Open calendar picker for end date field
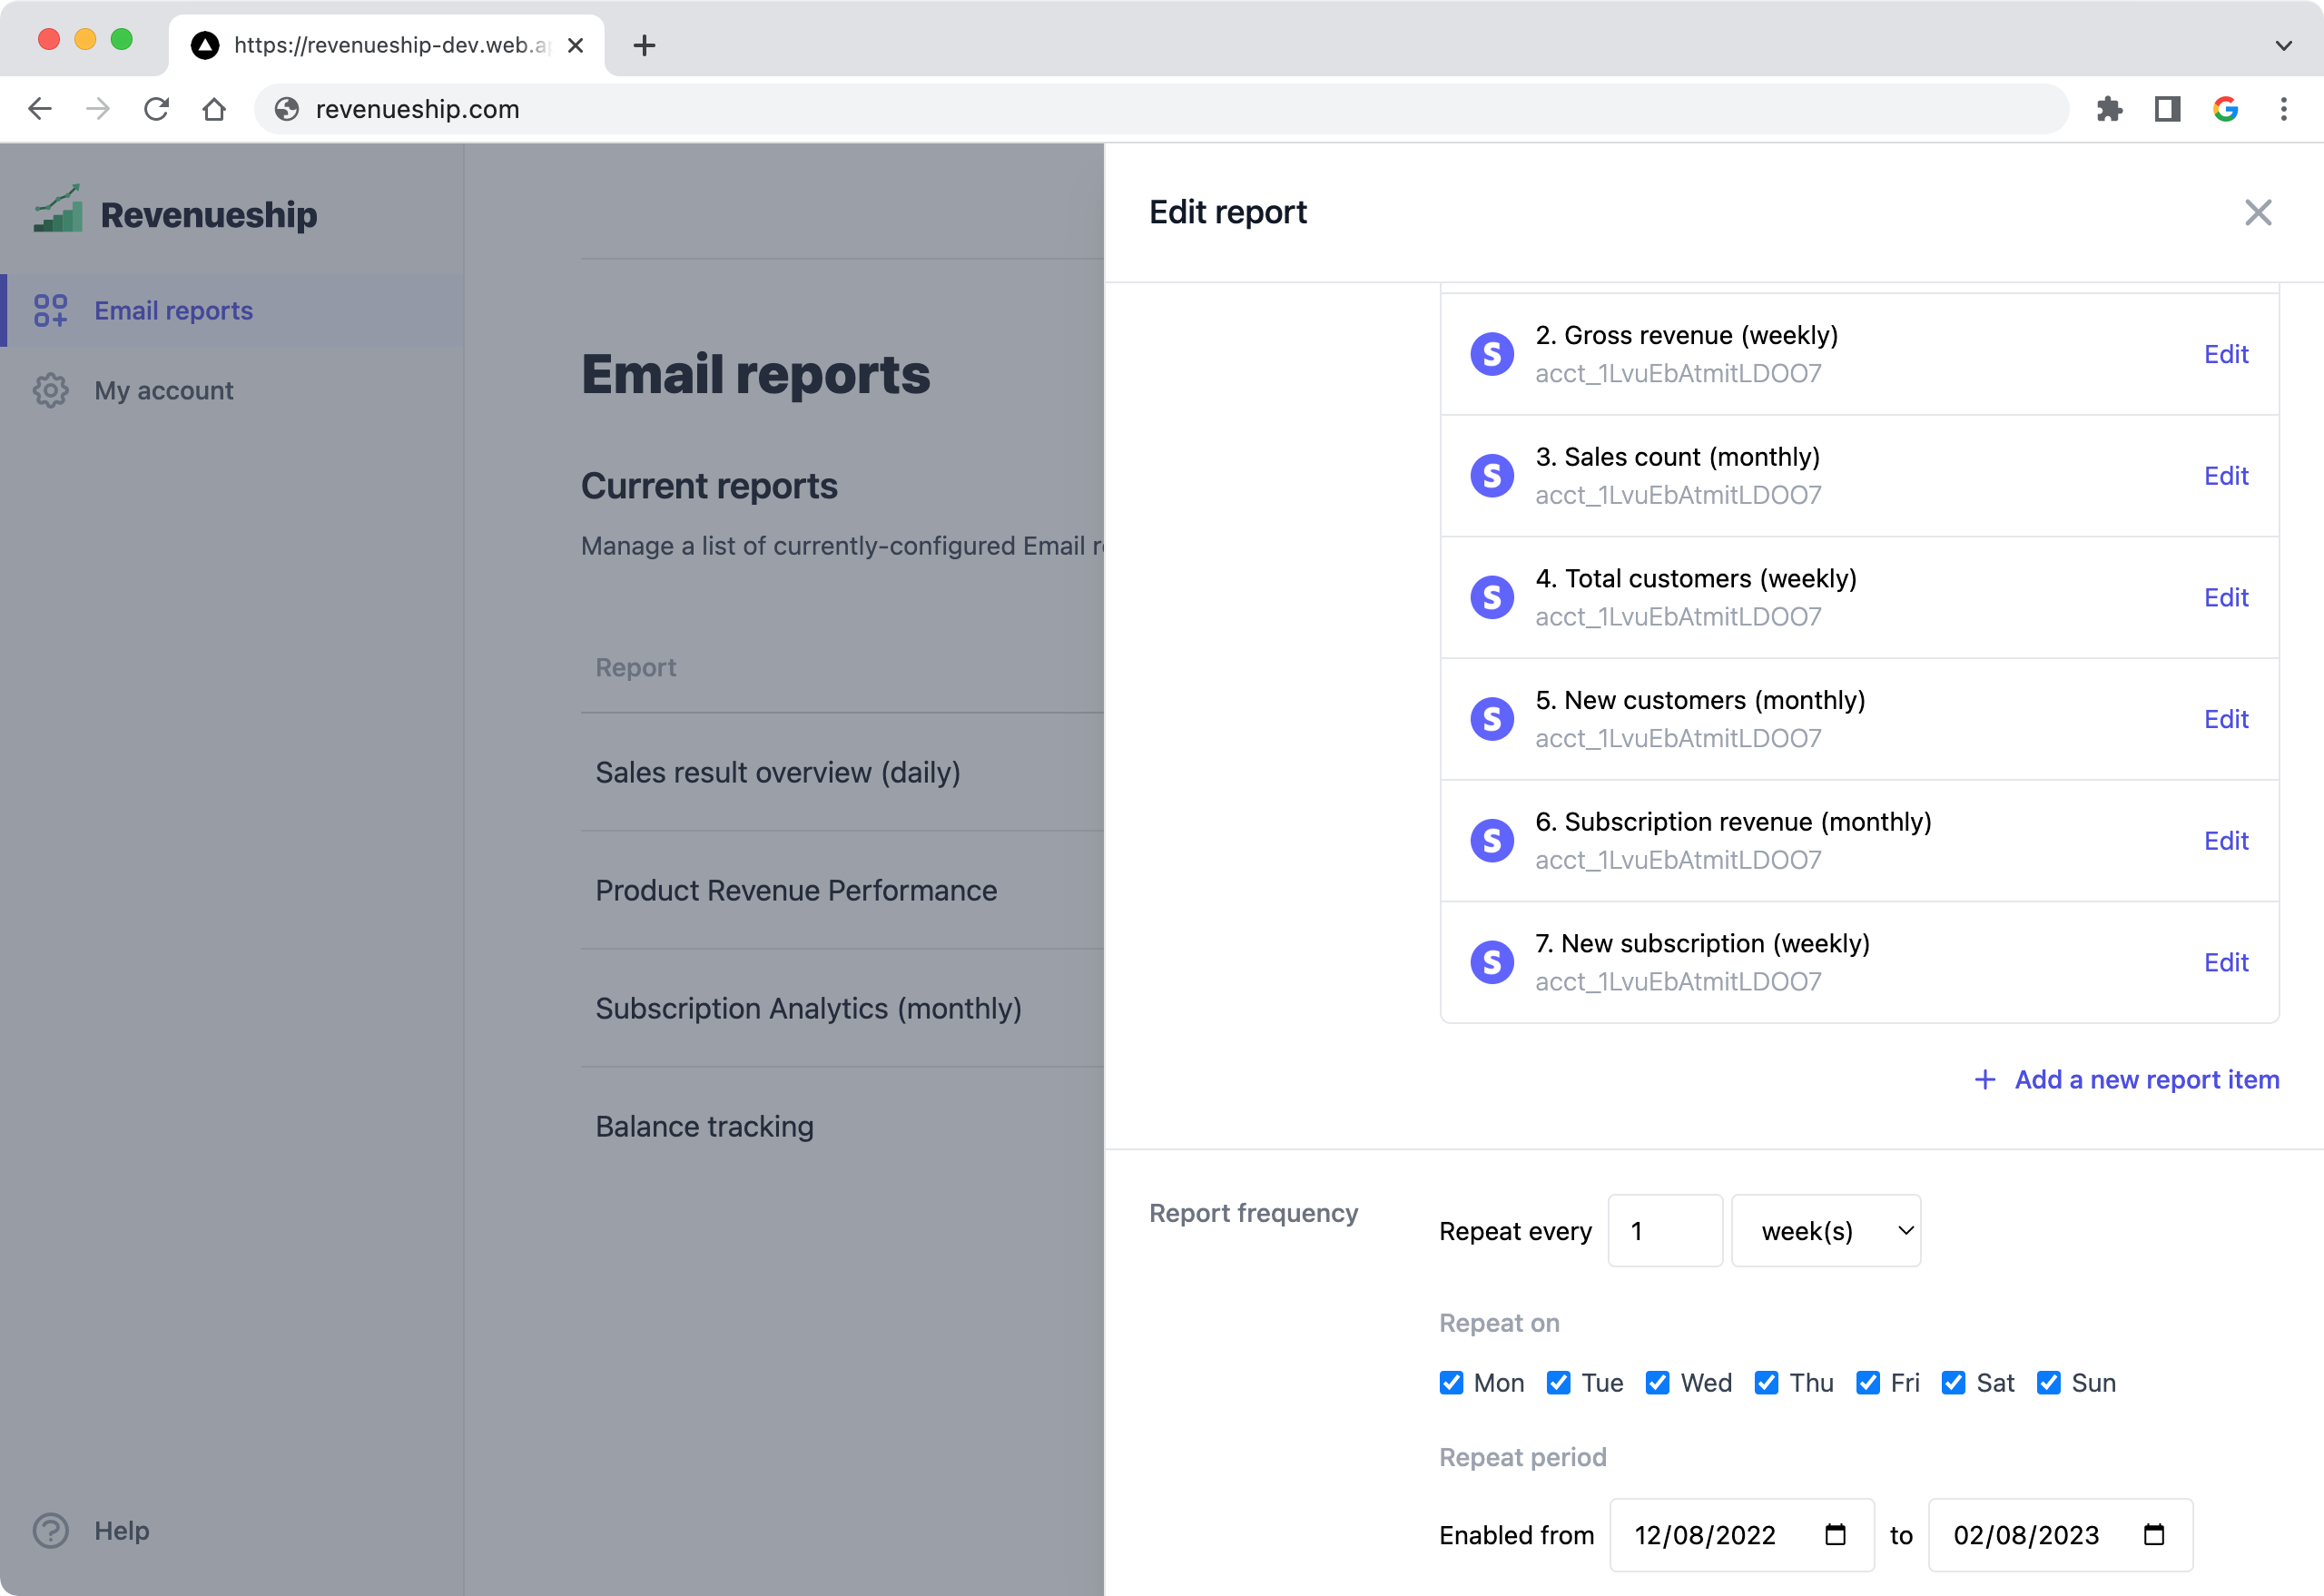The width and height of the screenshot is (2324, 1596). click(x=2153, y=1534)
